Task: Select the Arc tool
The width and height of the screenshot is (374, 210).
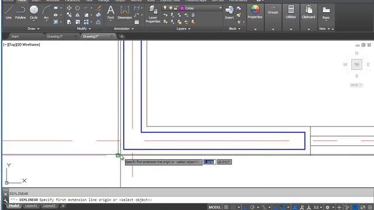Action: pyautogui.click(x=46, y=12)
